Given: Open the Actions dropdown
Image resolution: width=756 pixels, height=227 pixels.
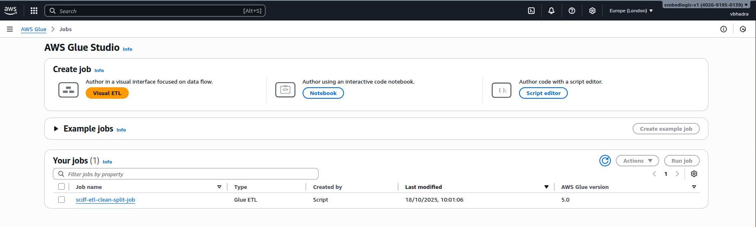Looking at the screenshot, I should tap(637, 161).
